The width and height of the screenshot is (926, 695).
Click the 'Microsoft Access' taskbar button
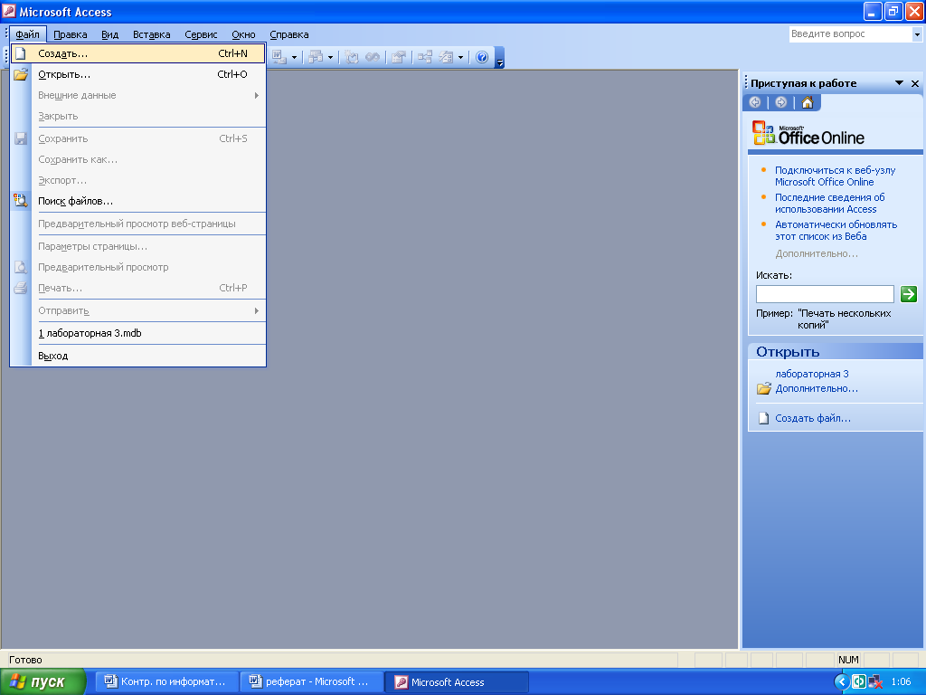[457, 682]
